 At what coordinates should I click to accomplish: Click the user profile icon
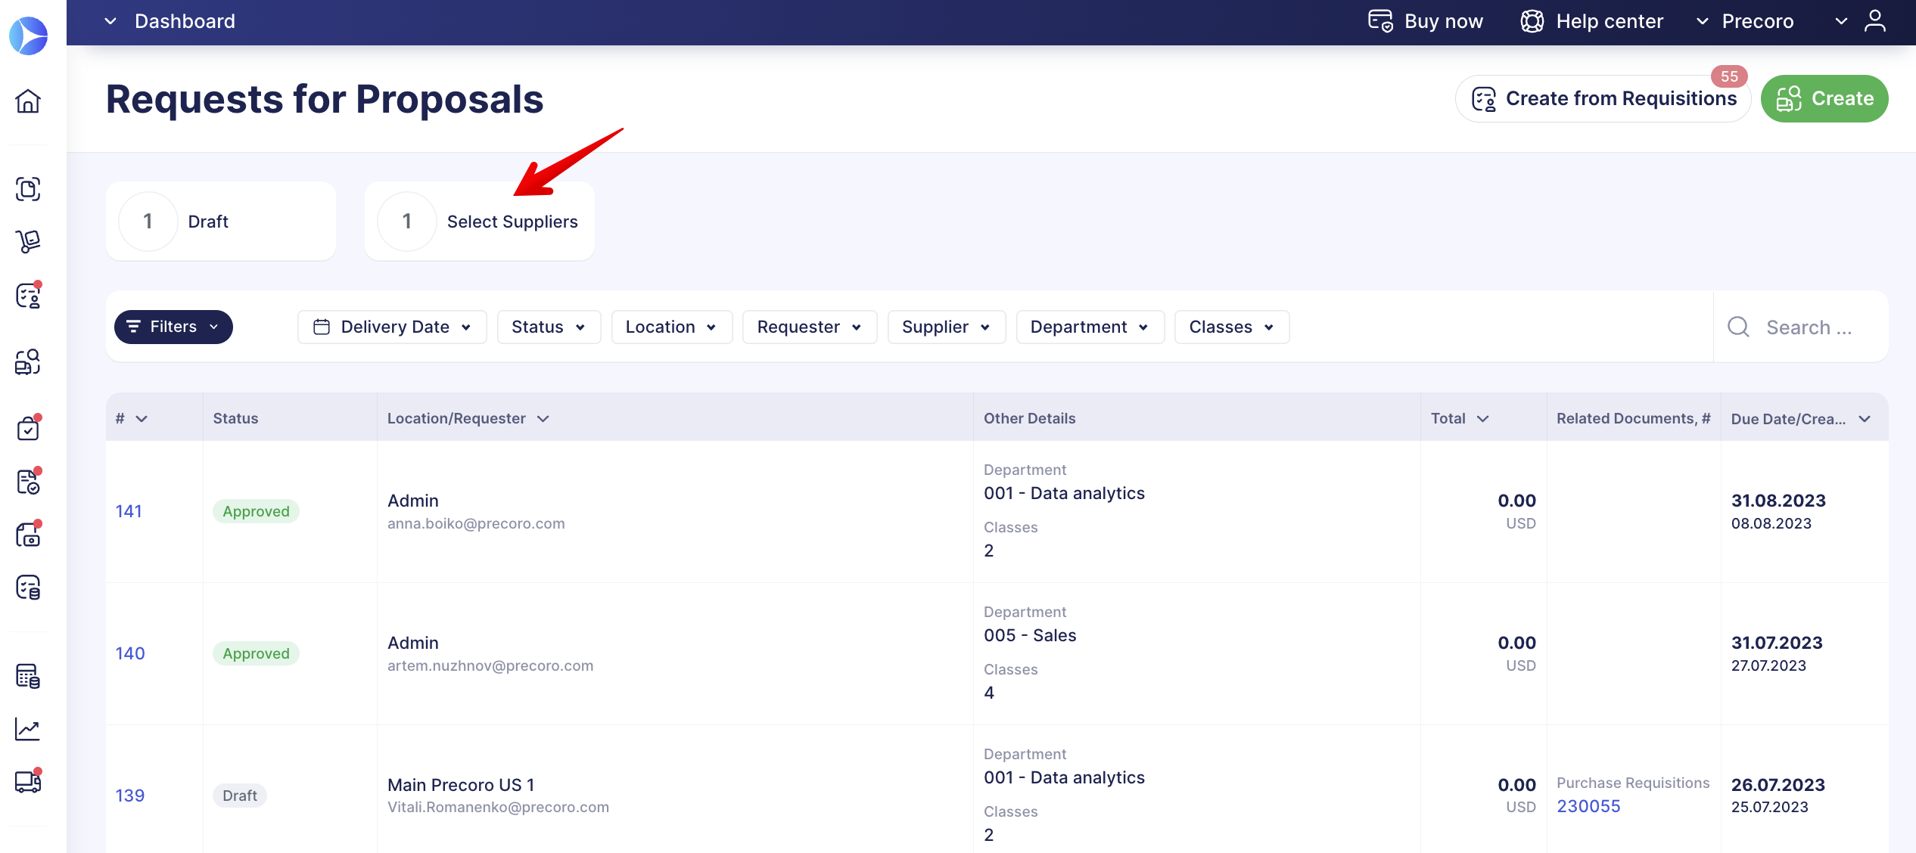click(x=1875, y=21)
